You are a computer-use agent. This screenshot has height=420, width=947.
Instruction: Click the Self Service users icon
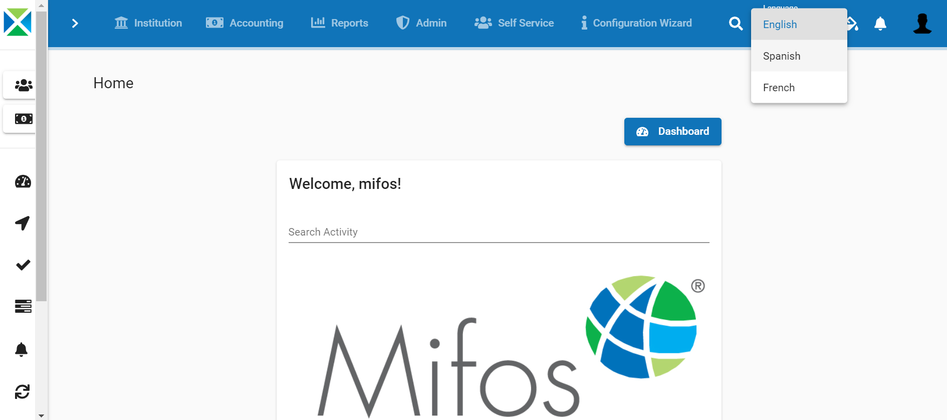483,23
